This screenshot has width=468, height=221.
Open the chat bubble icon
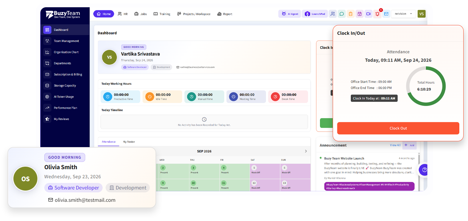341,14
